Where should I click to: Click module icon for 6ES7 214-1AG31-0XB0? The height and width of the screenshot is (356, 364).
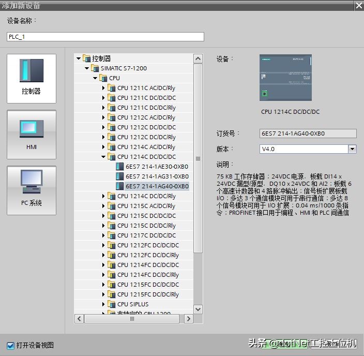pyautogui.click(x=120, y=176)
